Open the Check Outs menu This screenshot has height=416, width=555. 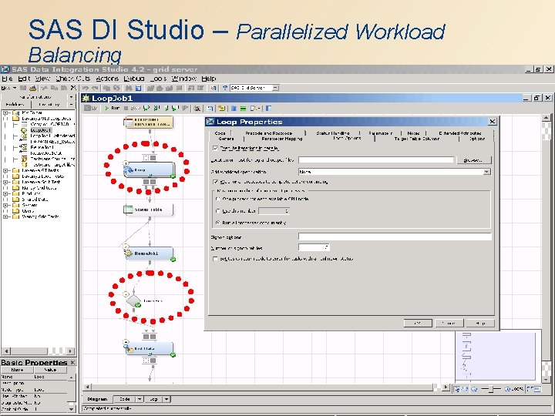point(73,79)
